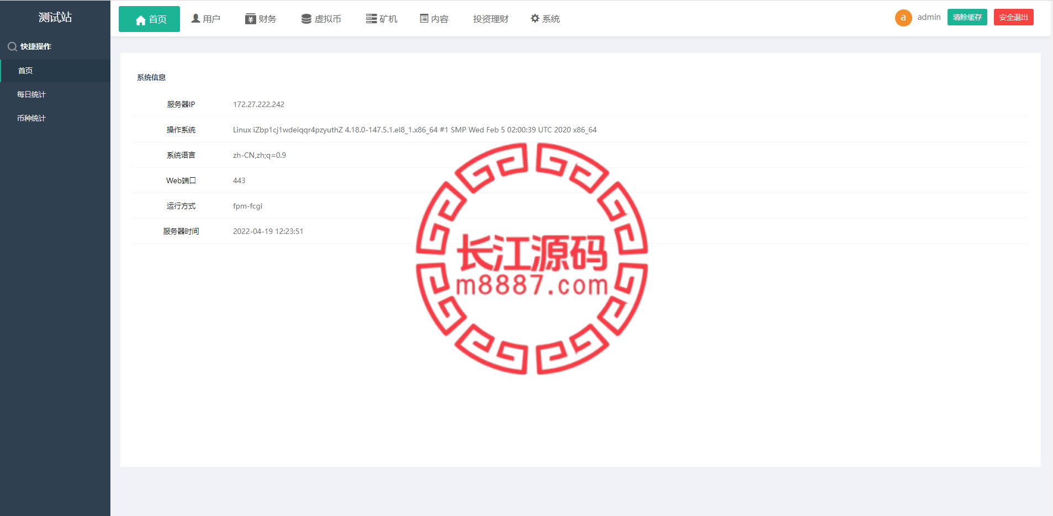Click the 系统语言 label

coord(181,155)
